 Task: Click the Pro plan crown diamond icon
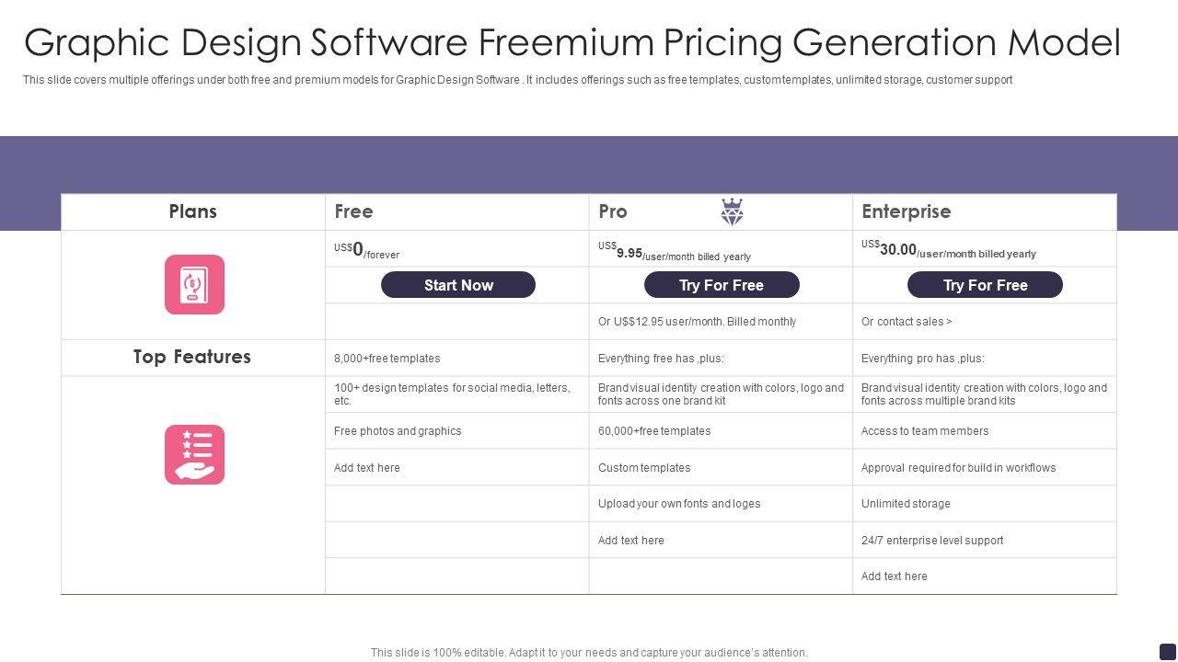(732, 211)
